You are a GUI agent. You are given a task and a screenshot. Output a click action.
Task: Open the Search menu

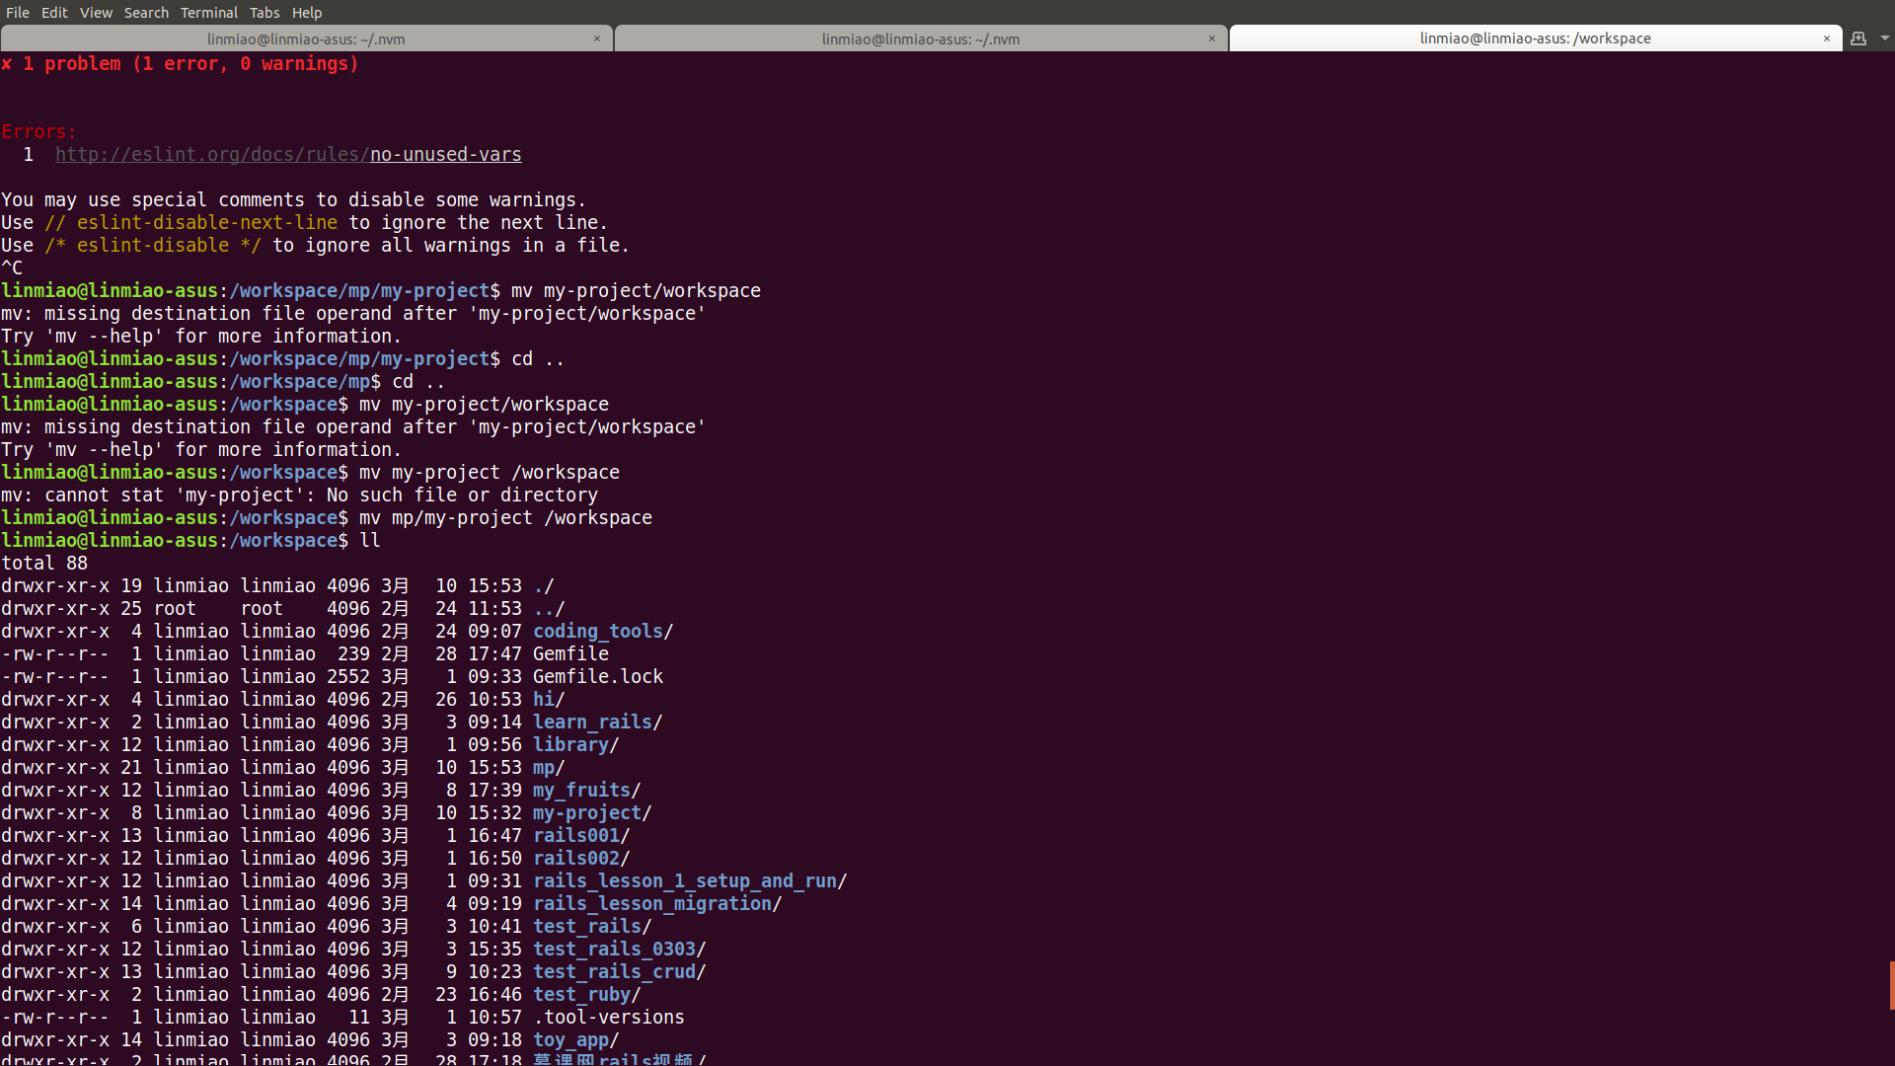pos(146,13)
